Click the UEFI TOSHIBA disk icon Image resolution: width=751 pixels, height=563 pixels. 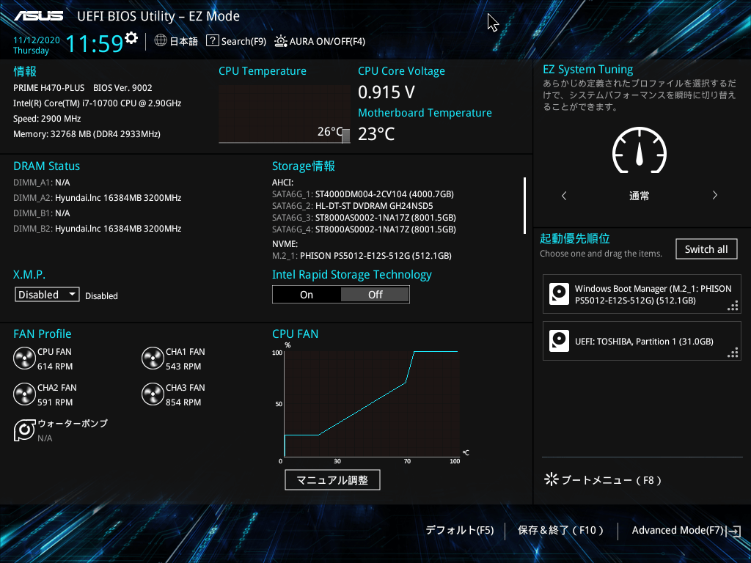click(559, 341)
